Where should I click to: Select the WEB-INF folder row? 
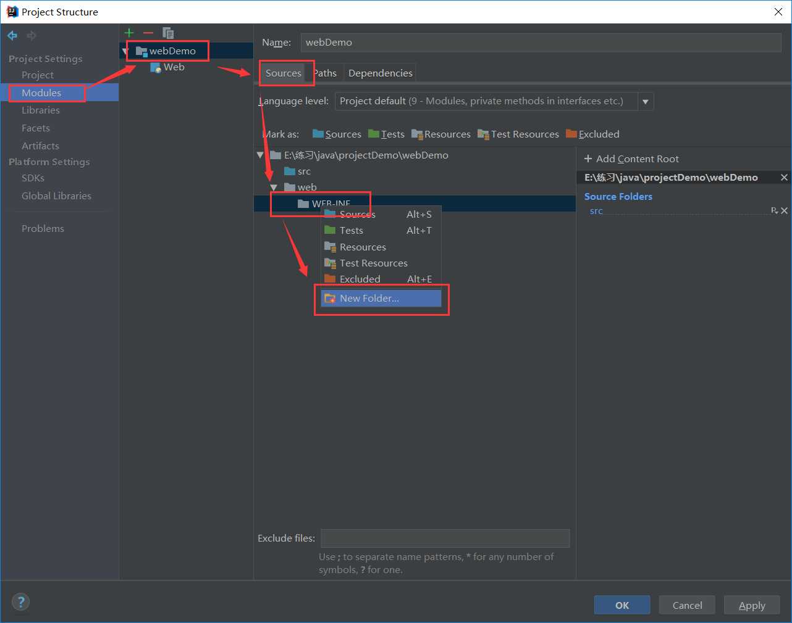tap(415, 204)
